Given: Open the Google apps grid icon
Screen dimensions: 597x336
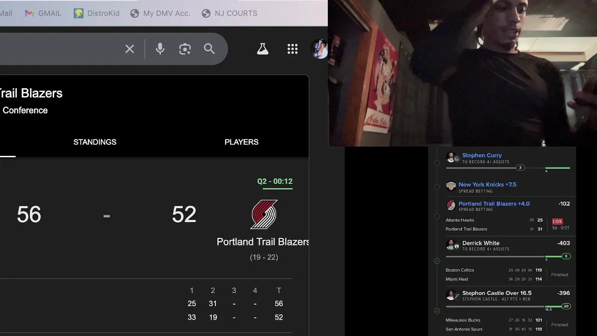Looking at the screenshot, I should coord(292,49).
